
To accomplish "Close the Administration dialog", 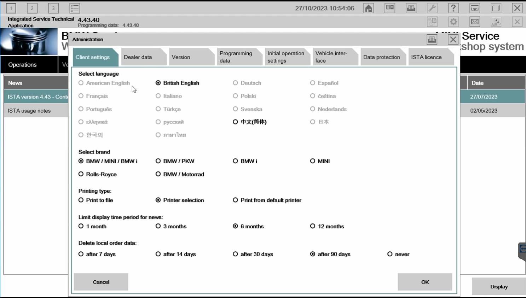I will 453,39.
